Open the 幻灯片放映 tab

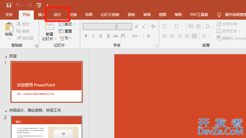(x=110, y=15)
